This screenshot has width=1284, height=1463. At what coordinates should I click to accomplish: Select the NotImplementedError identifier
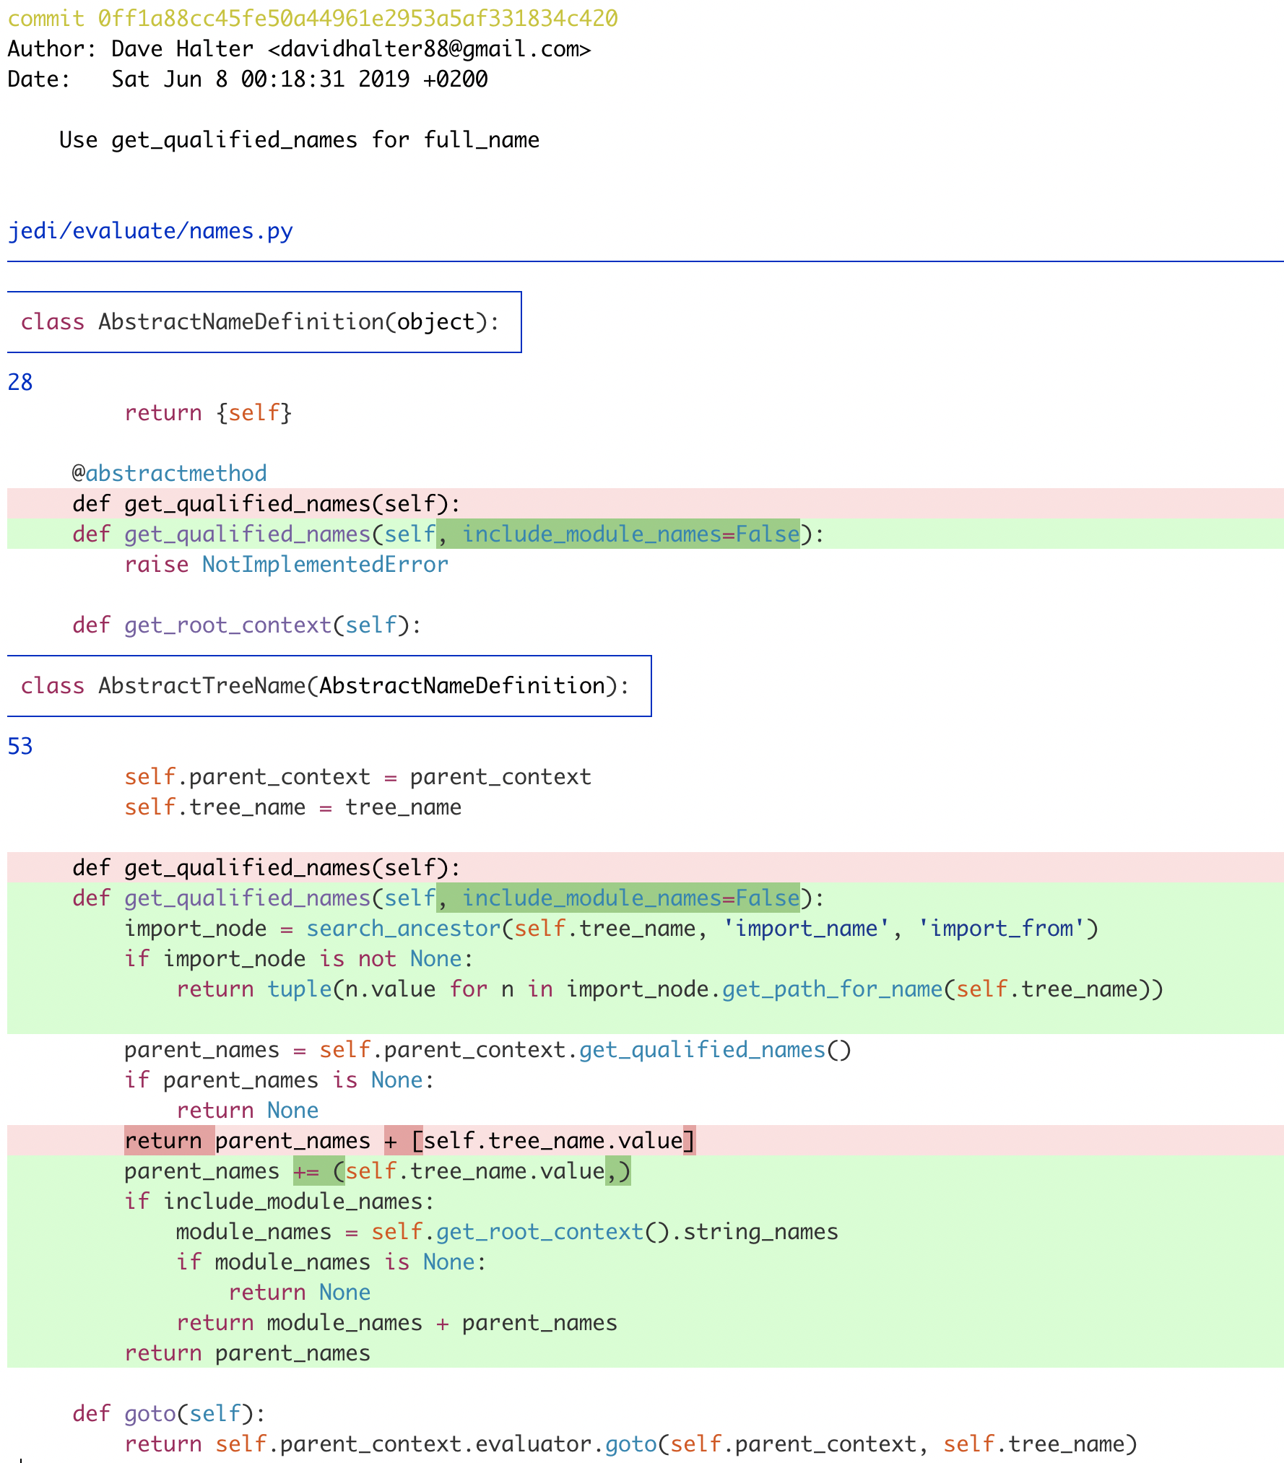coord(324,564)
